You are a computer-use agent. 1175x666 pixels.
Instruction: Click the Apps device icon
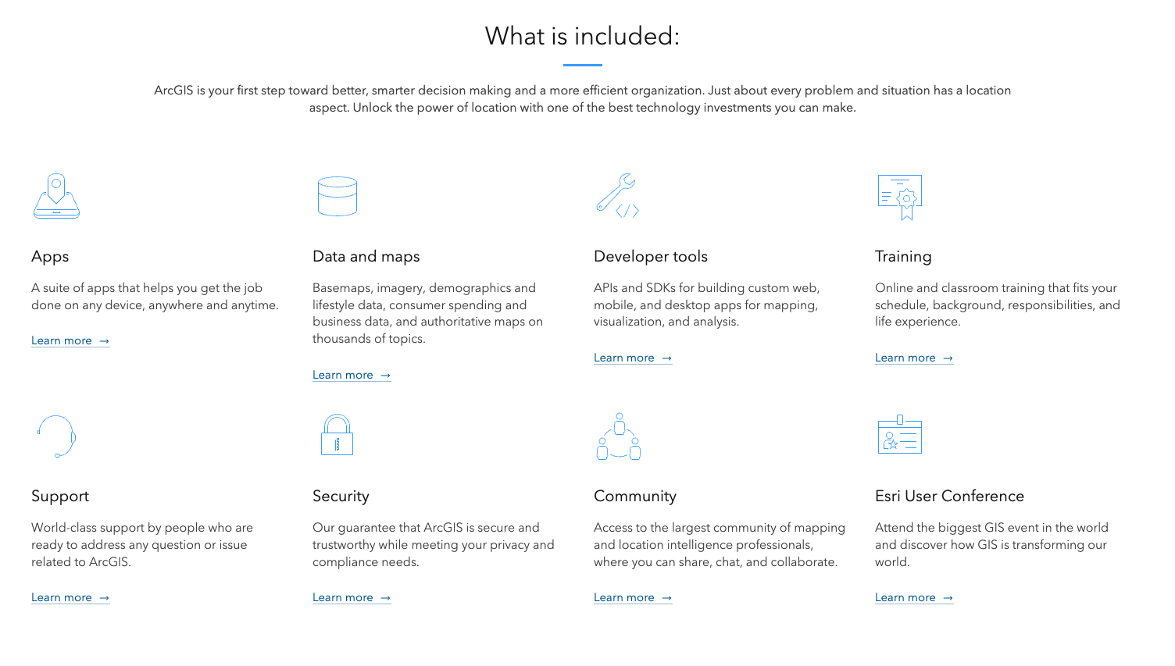coord(56,196)
